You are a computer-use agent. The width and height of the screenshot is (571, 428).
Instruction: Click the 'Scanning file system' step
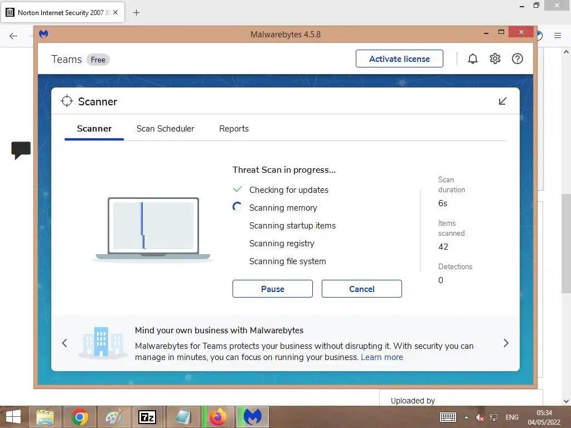(x=287, y=261)
